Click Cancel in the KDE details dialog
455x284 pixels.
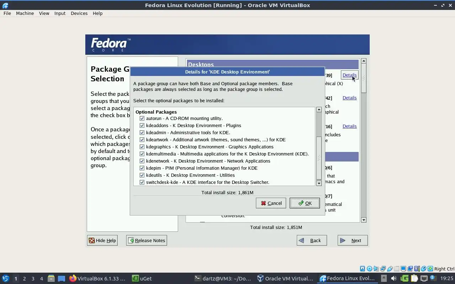tap(271, 203)
